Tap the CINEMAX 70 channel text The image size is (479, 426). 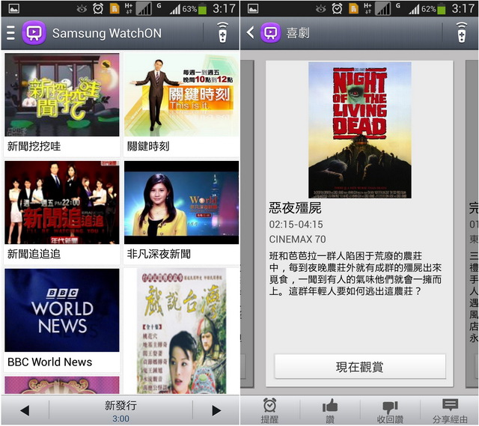point(297,240)
